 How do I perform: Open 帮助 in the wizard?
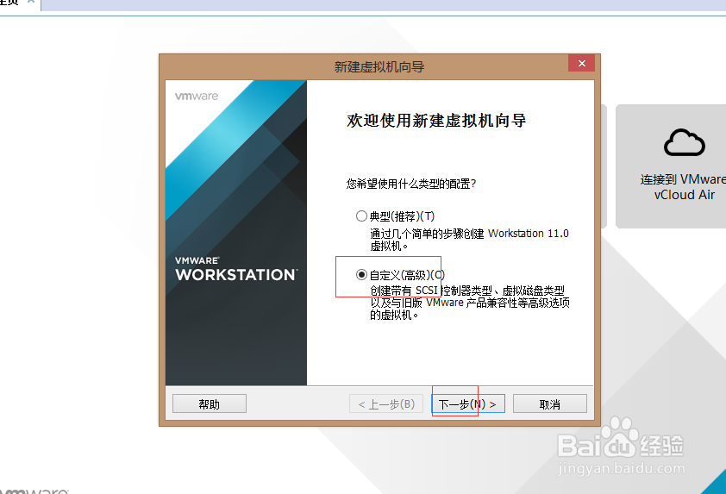click(210, 403)
